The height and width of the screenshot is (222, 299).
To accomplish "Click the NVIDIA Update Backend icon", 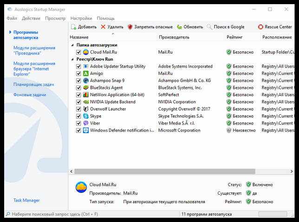I will point(86,102).
